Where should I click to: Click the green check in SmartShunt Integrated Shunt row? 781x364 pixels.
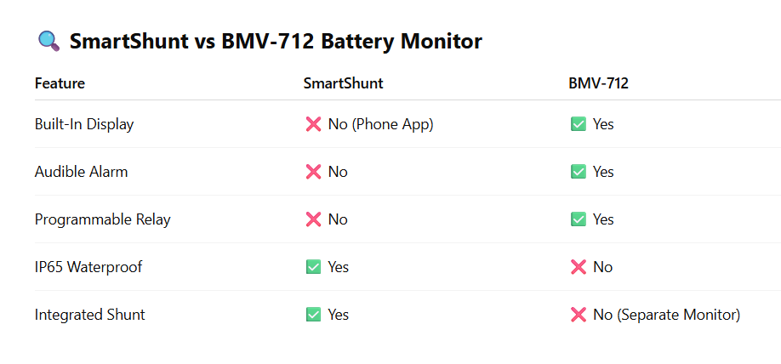pyautogui.click(x=313, y=315)
